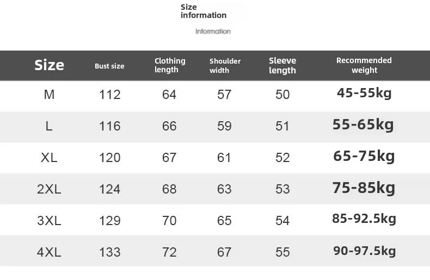Click the XL size row label
430x280 pixels.
click(49, 158)
